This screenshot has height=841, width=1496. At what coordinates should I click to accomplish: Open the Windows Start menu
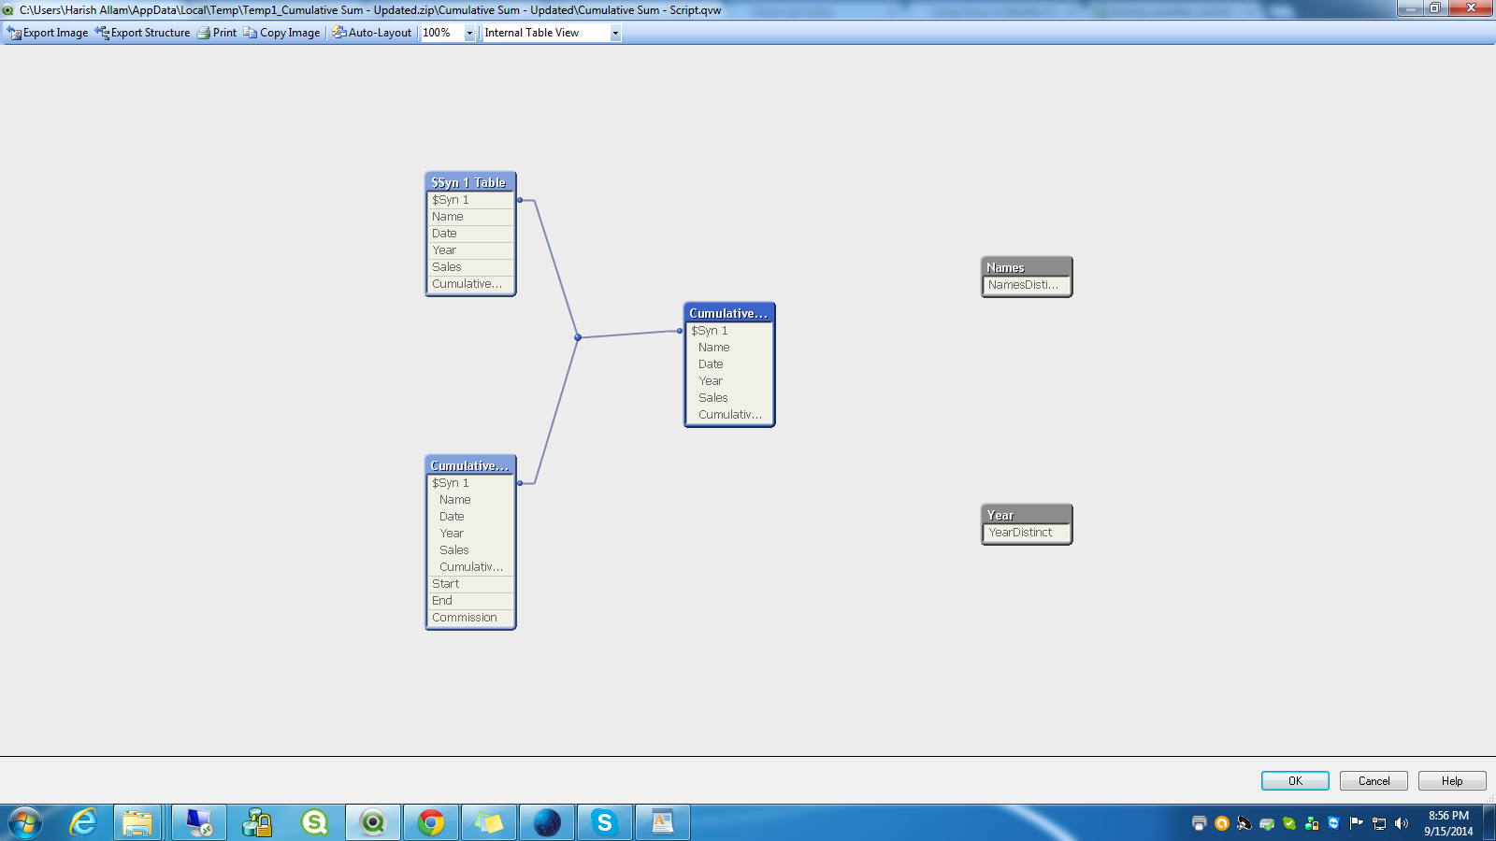tap(25, 822)
